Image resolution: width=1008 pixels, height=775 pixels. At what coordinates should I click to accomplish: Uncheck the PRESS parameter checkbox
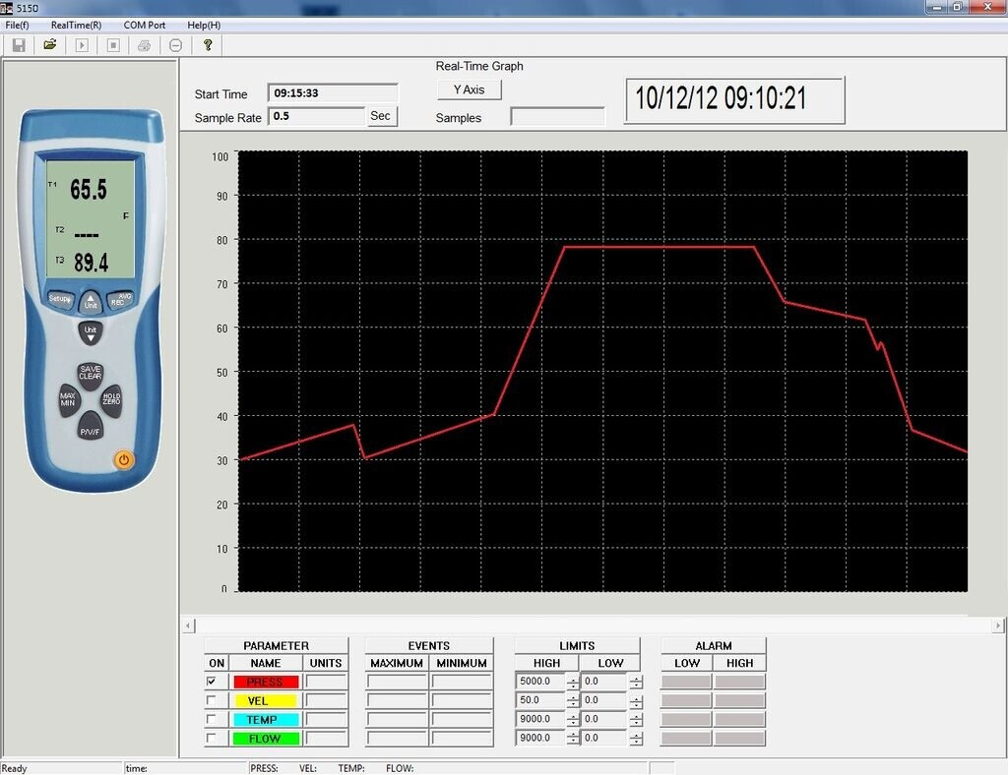[213, 682]
